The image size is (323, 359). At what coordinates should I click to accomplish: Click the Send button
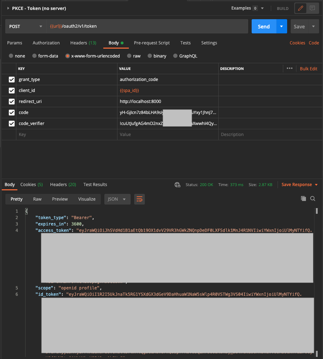[x=264, y=26]
